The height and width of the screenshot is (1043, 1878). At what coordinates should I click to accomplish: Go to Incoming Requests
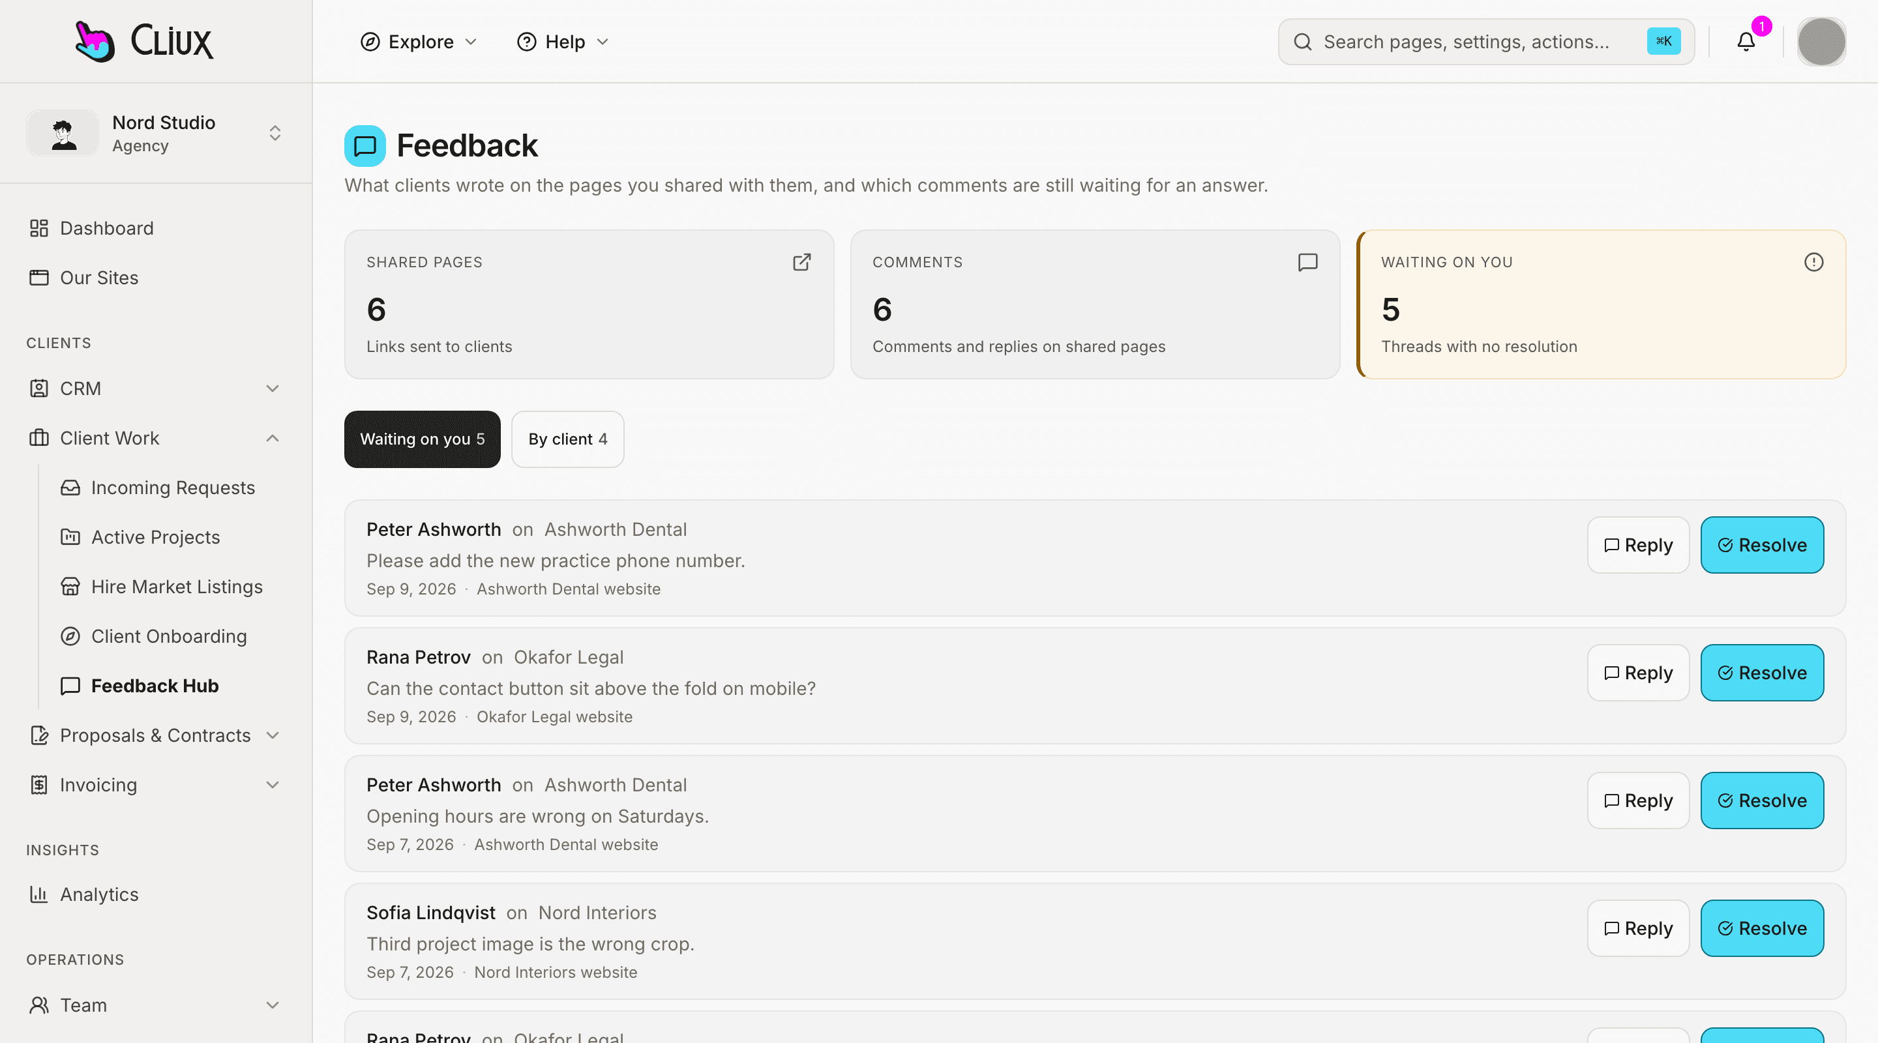point(171,488)
